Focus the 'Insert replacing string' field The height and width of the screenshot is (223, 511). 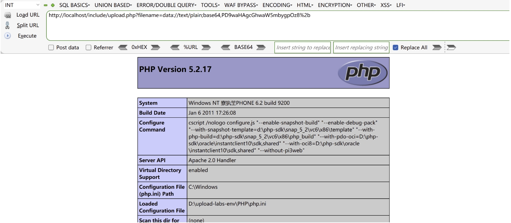point(361,47)
